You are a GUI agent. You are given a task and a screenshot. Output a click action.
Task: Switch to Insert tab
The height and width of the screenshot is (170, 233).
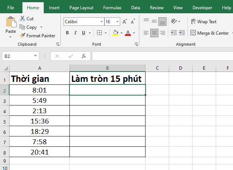pyautogui.click(x=54, y=8)
